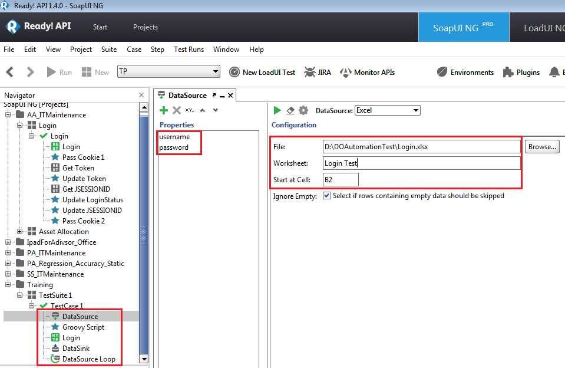Viewport: 565px width, 368px height.
Task: Click the File path input field
Action: (x=421, y=147)
